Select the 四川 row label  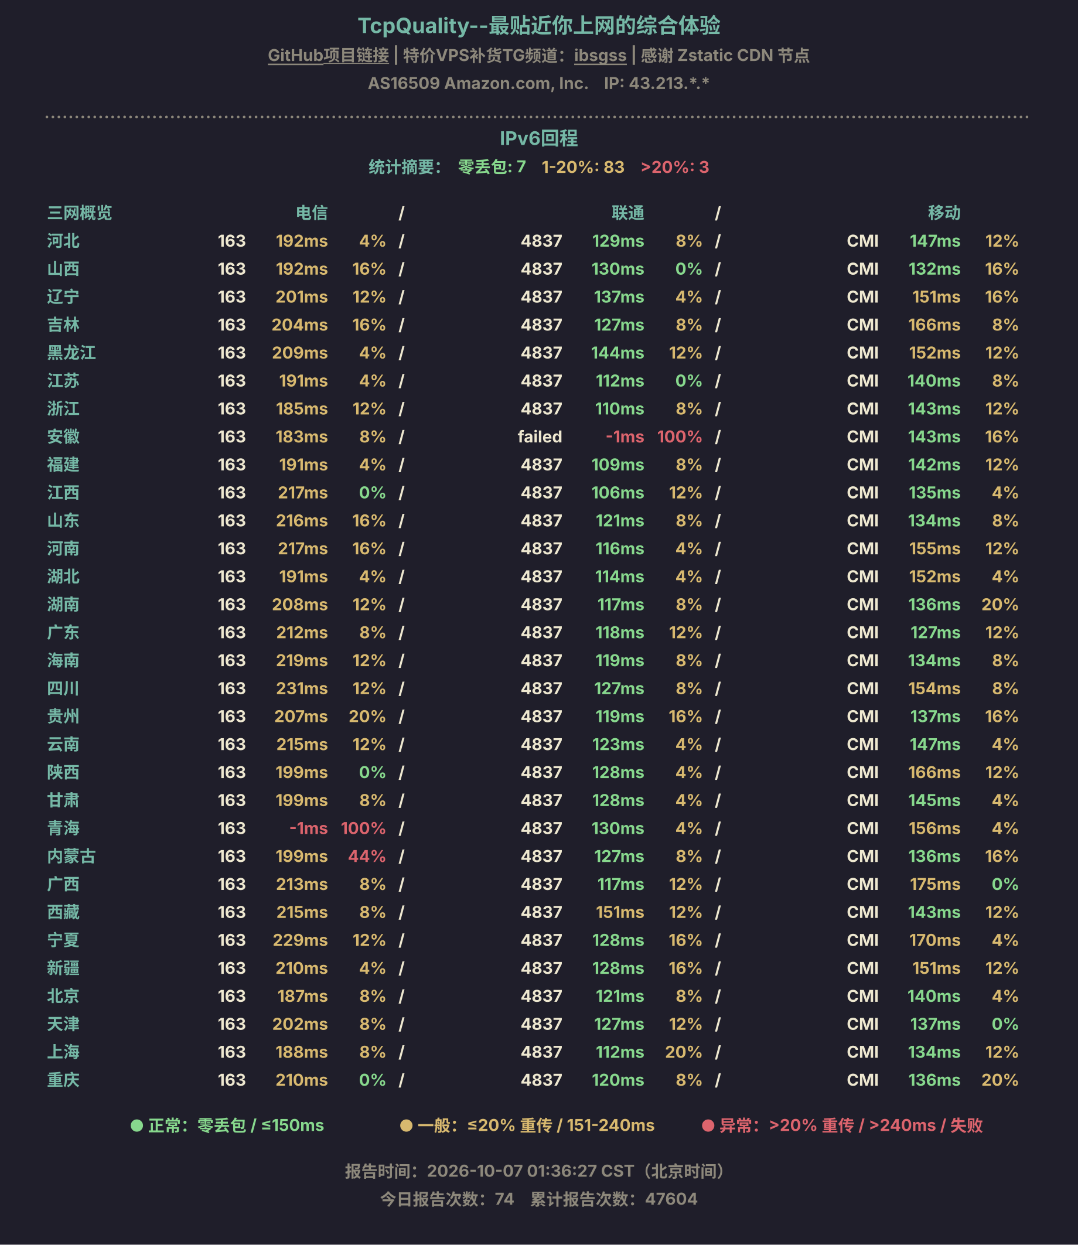(x=63, y=688)
